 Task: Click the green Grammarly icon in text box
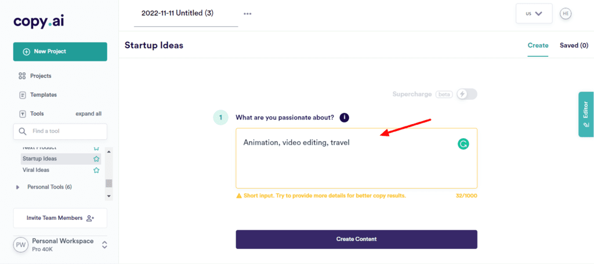[463, 143]
